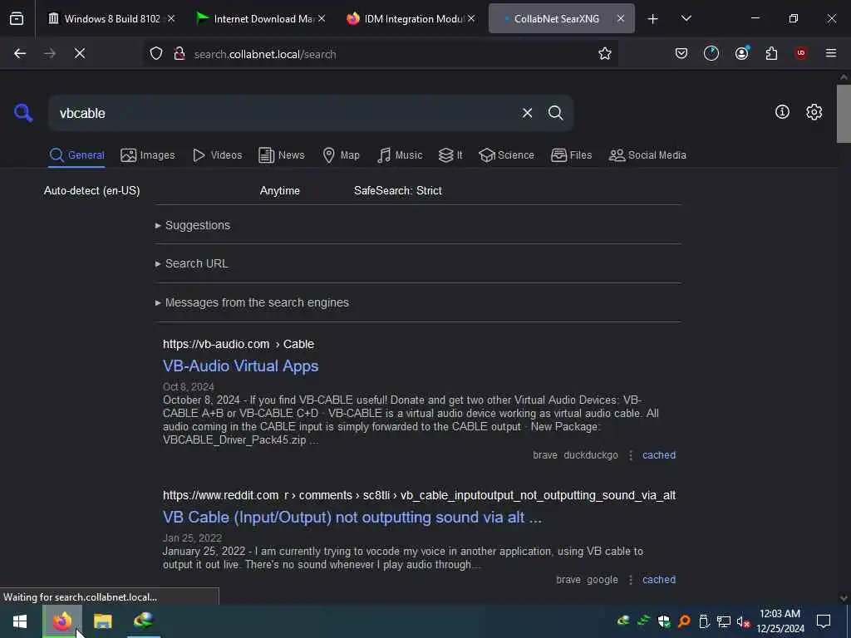Click the taskbar clock 12:03 AM
Image resolution: width=851 pixels, height=638 pixels.
[780, 621]
